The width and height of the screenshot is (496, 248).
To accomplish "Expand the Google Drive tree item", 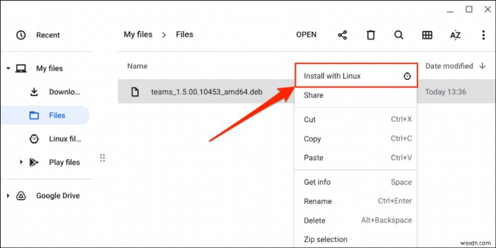I will tap(8, 196).
